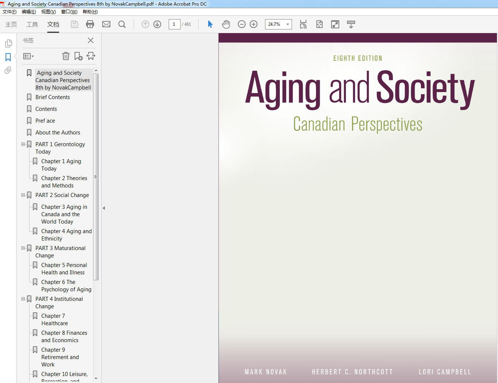Select PART 1 Gerontology Today bookmark
The width and height of the screenshot is (498, 383).
pos(60,148)
